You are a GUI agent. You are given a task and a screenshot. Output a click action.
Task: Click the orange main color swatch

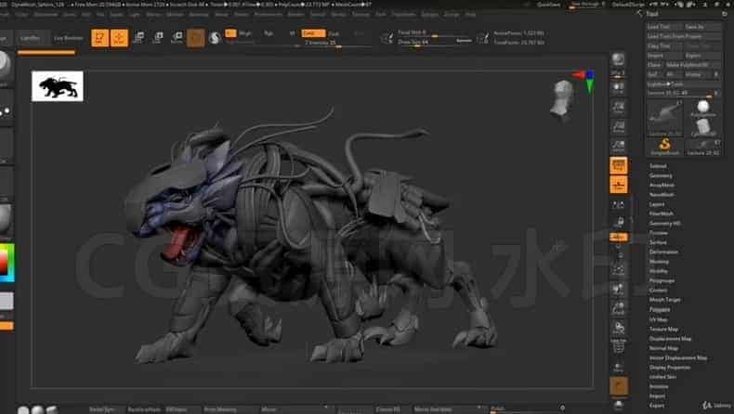coord(7,326)
